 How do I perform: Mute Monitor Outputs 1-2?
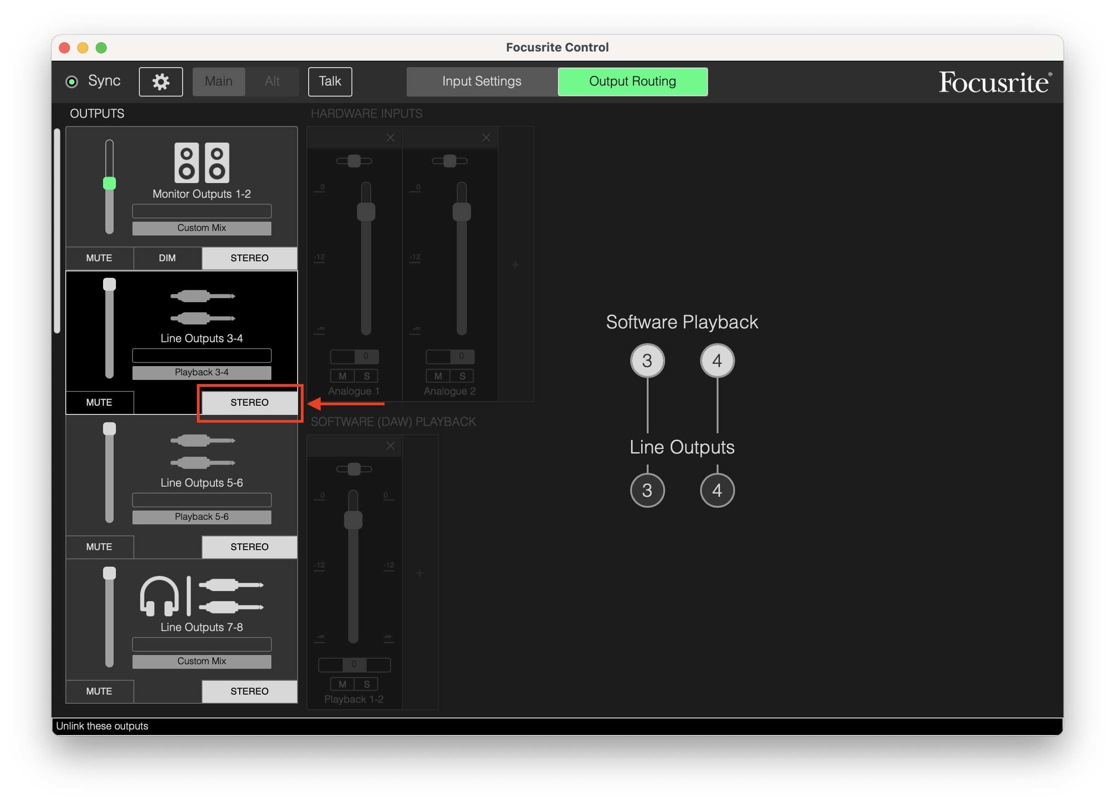(99, 258)
